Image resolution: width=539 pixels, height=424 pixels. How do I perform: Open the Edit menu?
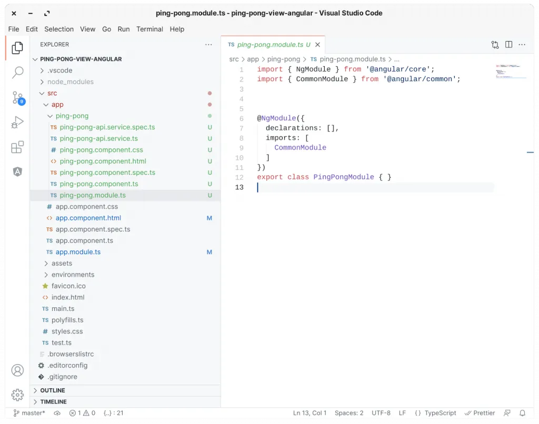tap(32, 29)
